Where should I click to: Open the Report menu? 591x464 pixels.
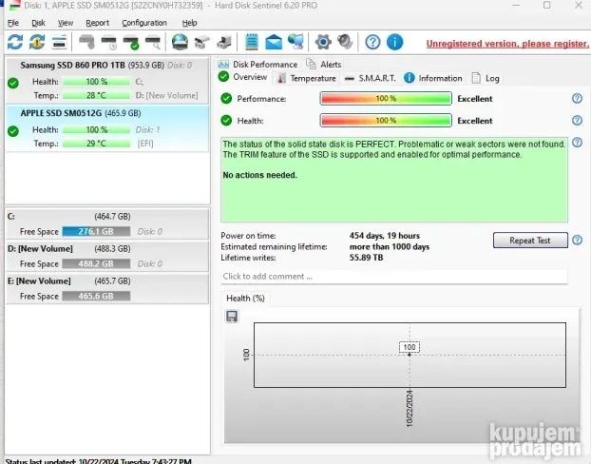tap(97, 23)
